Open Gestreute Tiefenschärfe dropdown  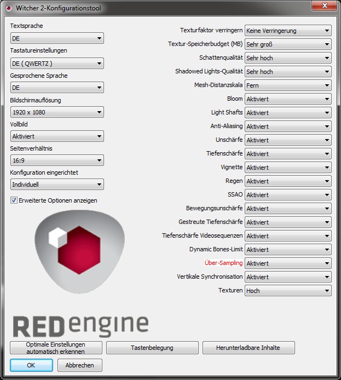(x=288, y=222)
